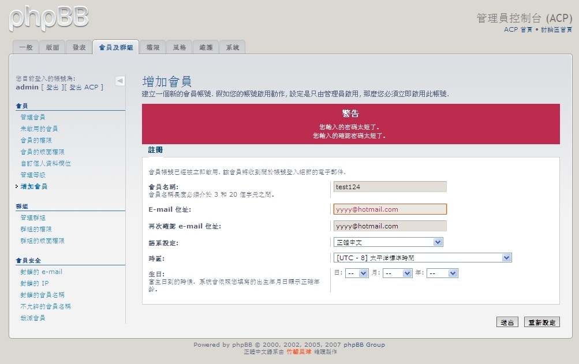Open 自訂個人資料欄位 in sidebar
Viewport: 579px width, 364px height.
coord(46,163)
